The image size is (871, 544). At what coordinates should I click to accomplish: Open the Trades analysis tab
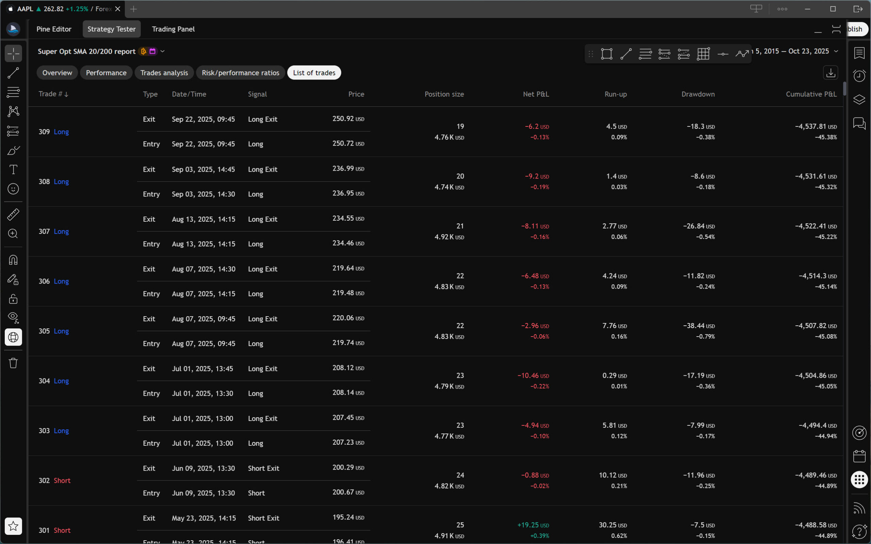pos(164,73)
